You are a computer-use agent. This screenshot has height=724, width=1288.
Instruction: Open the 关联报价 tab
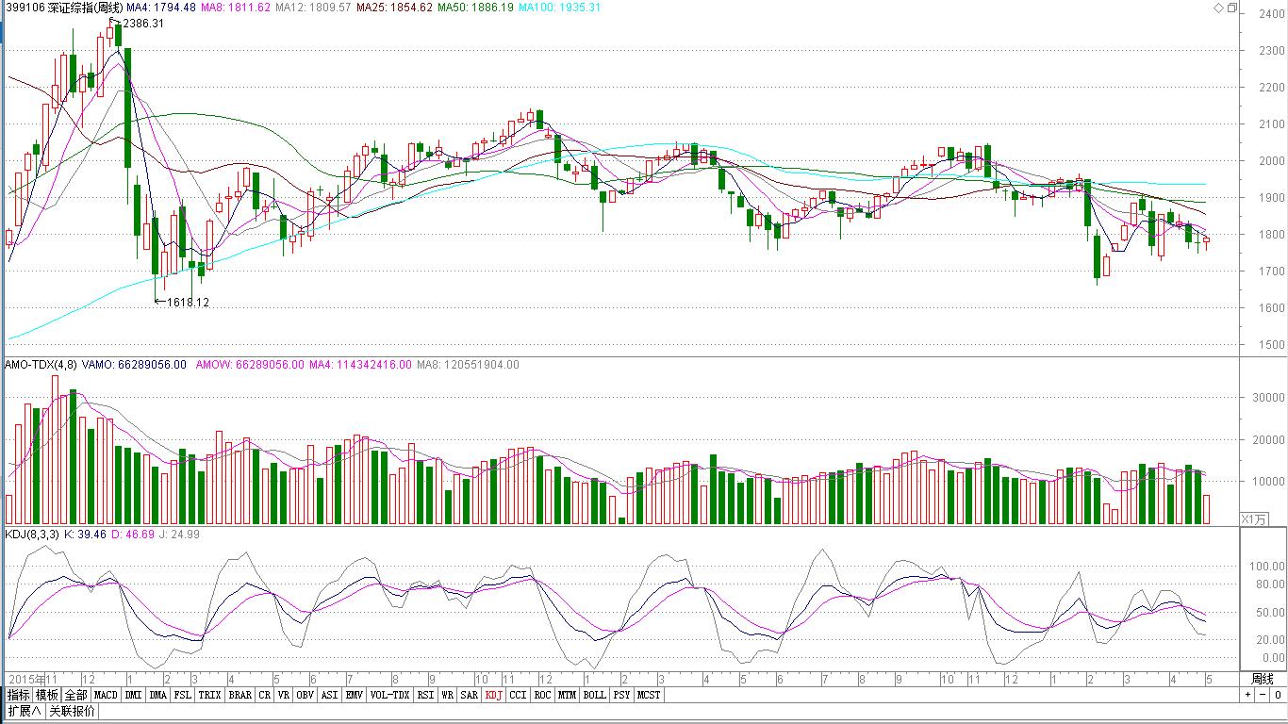[x=72, y=711]
